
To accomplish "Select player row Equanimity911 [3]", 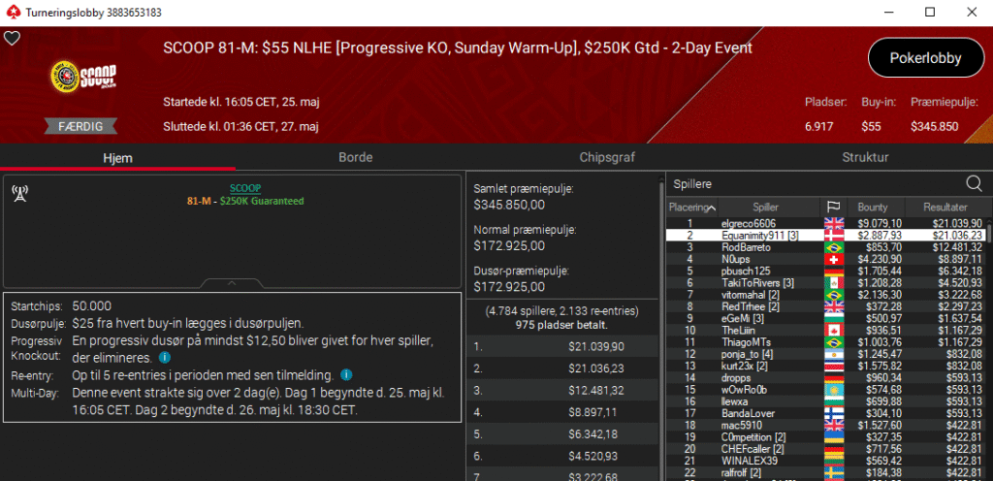I will pyautogui.click(x=826, y=235).
